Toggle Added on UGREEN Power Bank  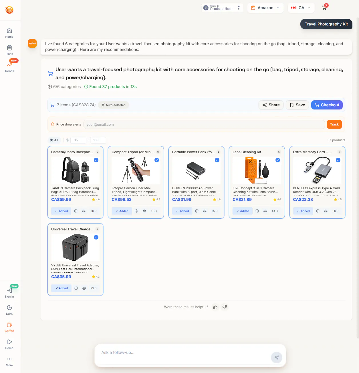point(182,211)
